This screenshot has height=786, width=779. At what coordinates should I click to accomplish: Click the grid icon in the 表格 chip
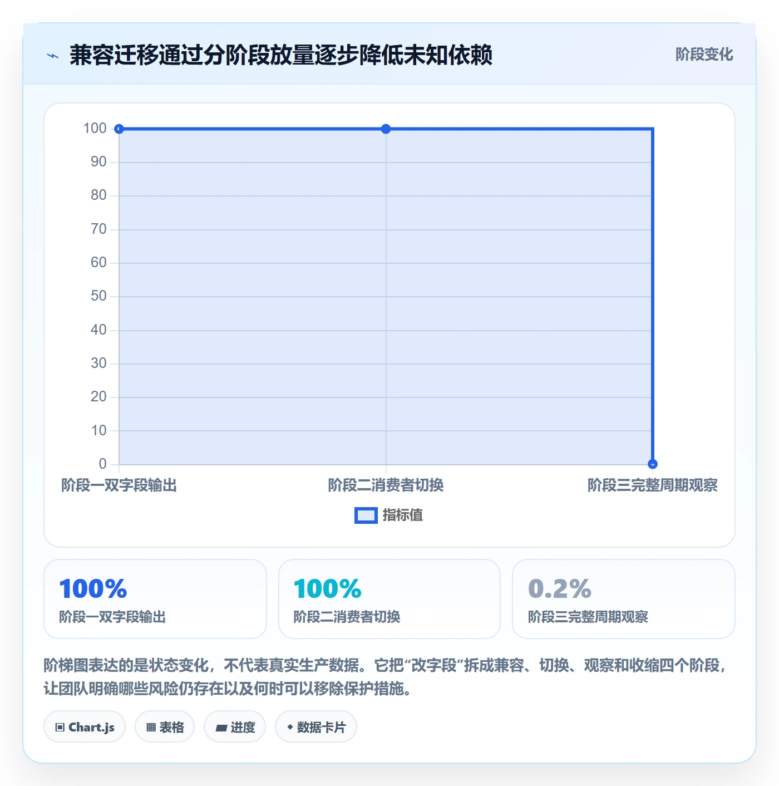click(151, 727)
